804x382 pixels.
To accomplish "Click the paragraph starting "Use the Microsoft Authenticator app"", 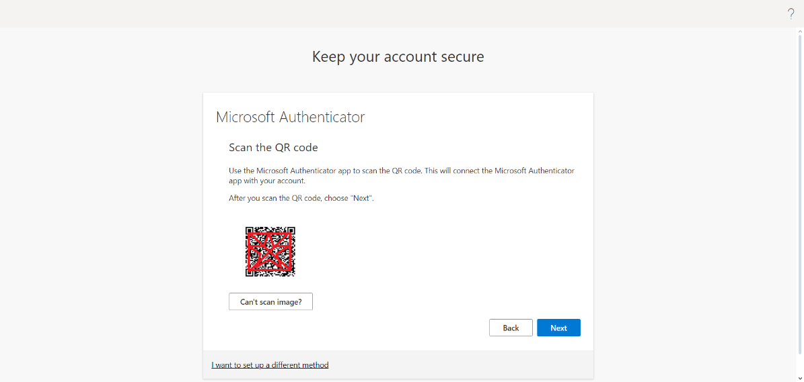I will (402, 175).
